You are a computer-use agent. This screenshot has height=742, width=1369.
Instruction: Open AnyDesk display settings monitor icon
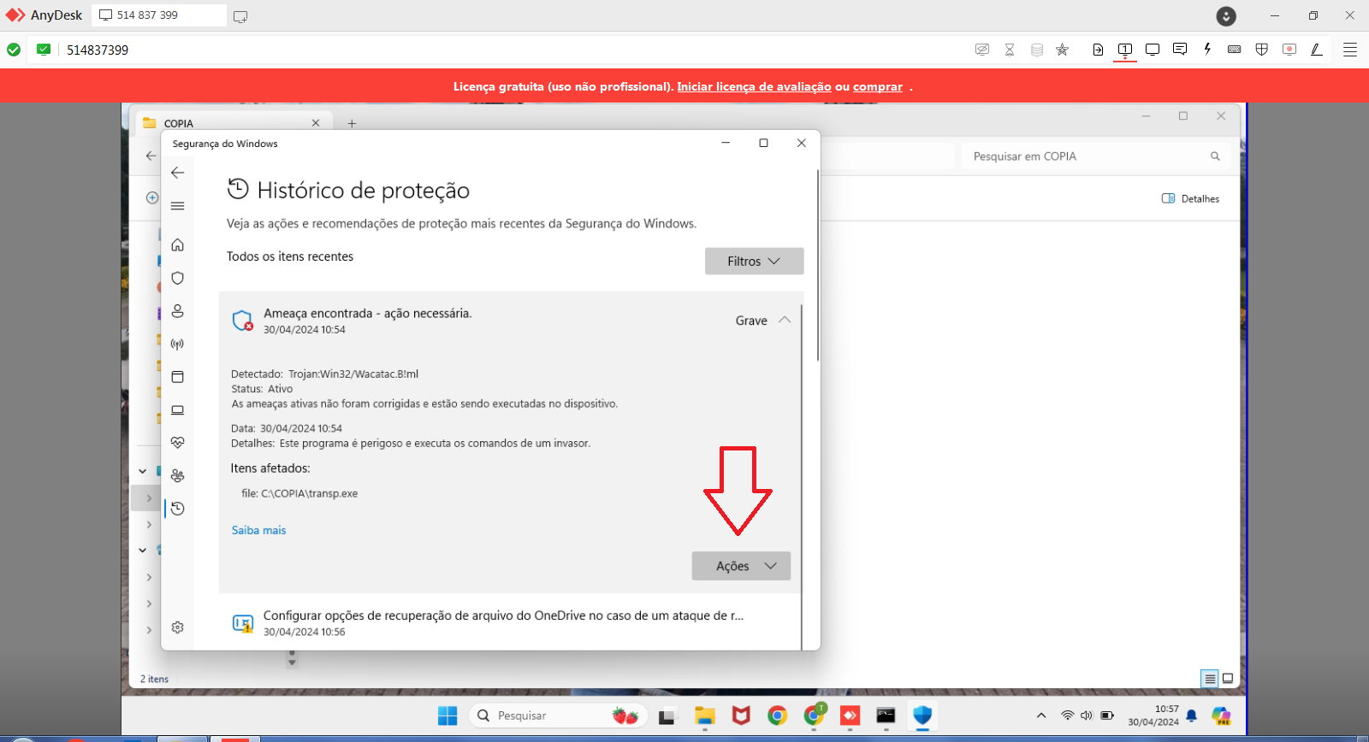coord(1153,50)
